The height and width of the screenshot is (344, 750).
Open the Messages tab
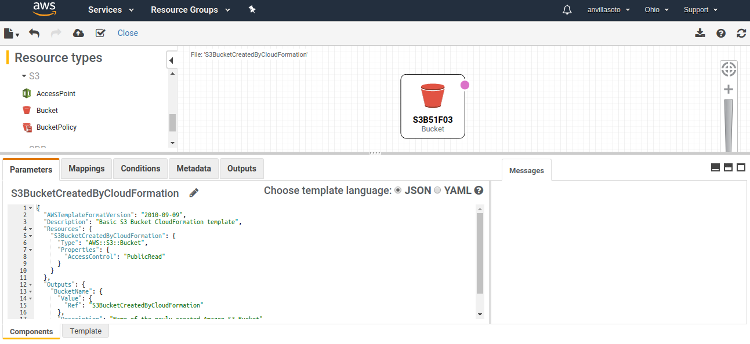click(x=527, y=170)
